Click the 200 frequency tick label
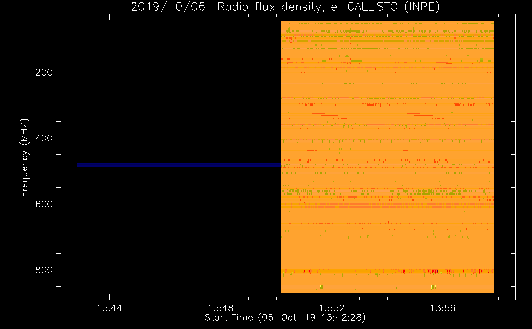Viewport: 532px width, 329px height. tap(44, 72)
